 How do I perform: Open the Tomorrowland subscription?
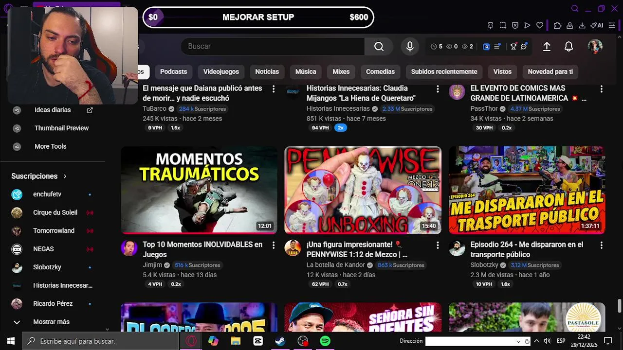[53, 231]
